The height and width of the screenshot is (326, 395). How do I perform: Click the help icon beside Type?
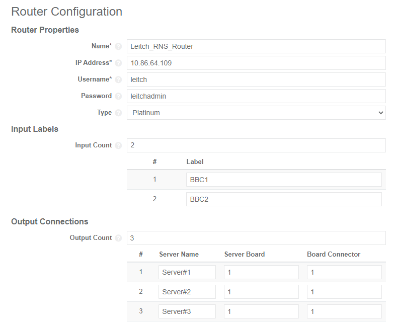pyautogui.click(x=118, y=113)
